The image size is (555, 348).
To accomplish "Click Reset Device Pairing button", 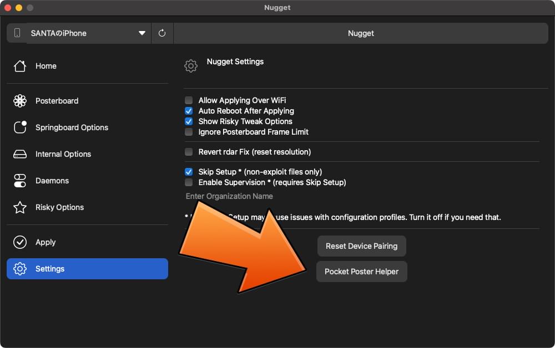I will click(361, 246).
